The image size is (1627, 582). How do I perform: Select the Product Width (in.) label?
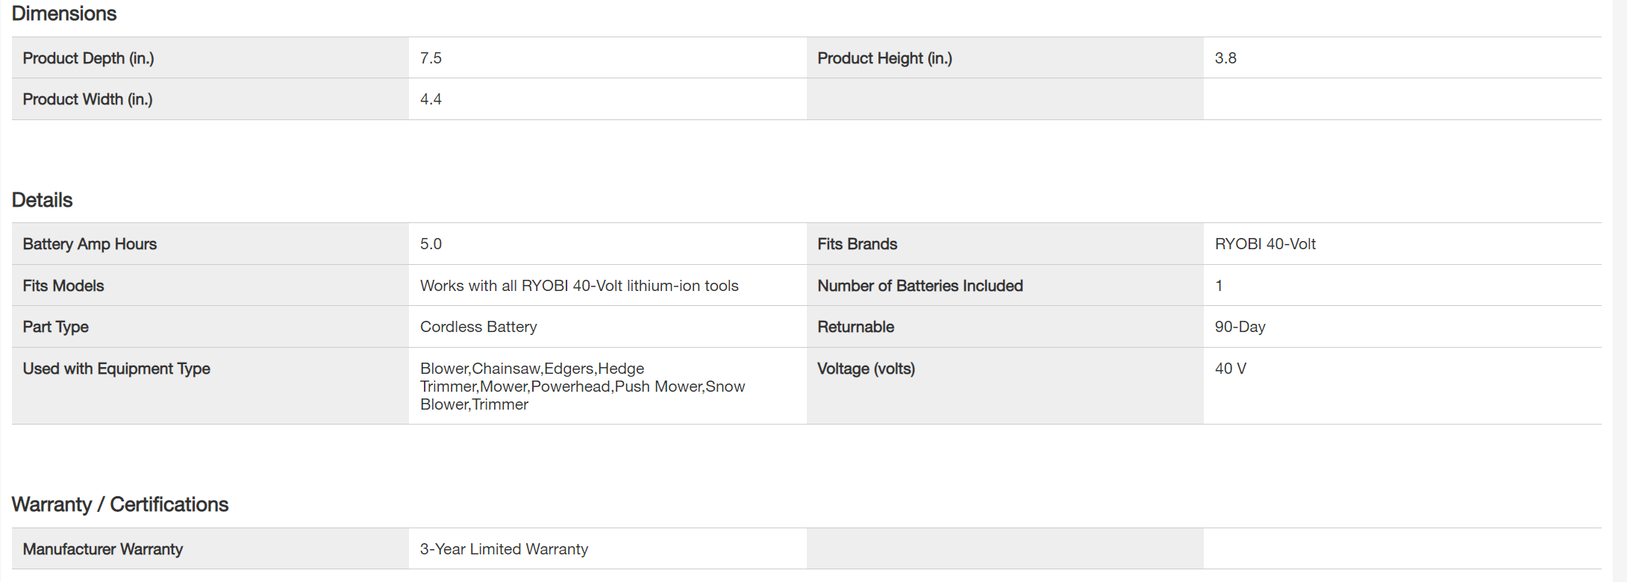point(87,99)
